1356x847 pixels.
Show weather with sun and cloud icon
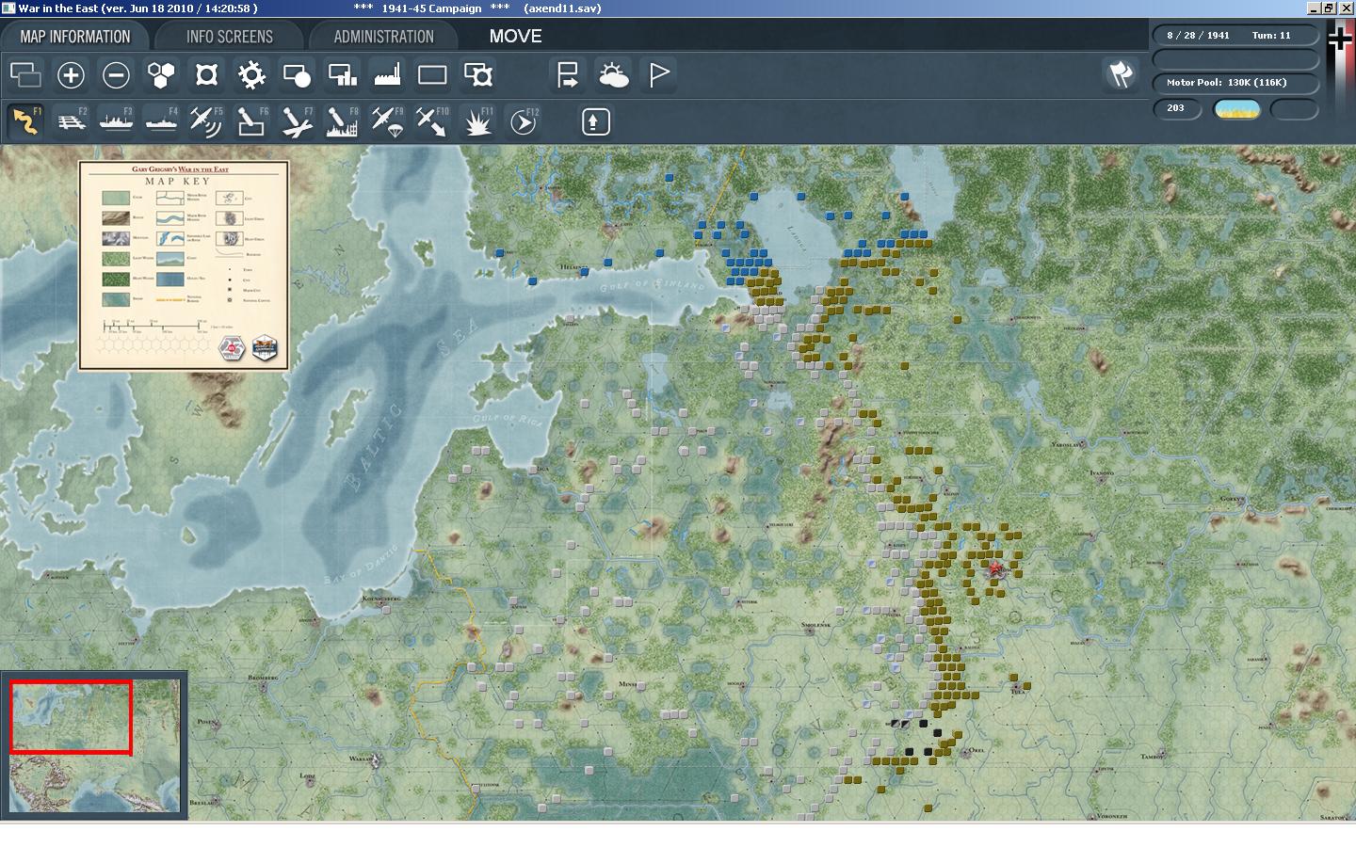point(613,74)
